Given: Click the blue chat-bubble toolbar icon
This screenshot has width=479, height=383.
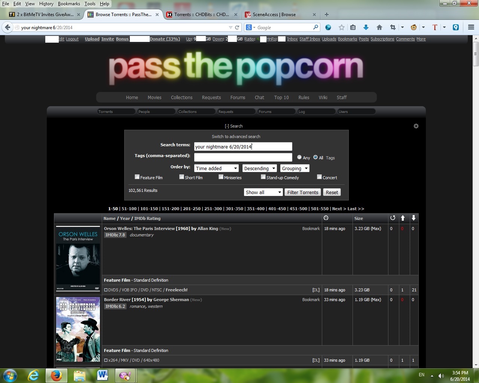Looking at the screenshot, I should click(x=455, y=27).
